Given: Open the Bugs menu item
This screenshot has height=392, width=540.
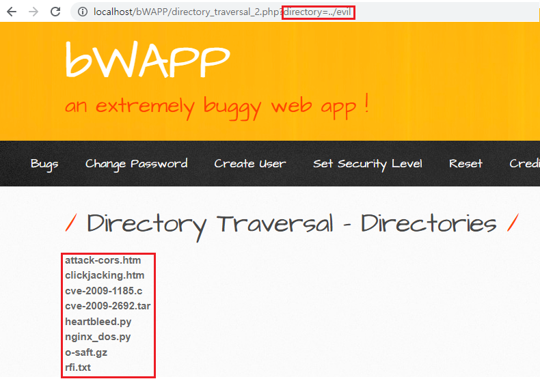Looking at the screenshot, I should click(44, 164).
